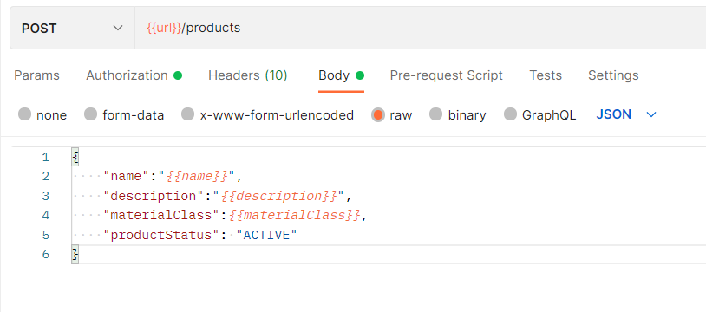Select the GraphQL body type
Image resolution: width=706 pixels, height=312 pixels.
(x=510, y=114)
